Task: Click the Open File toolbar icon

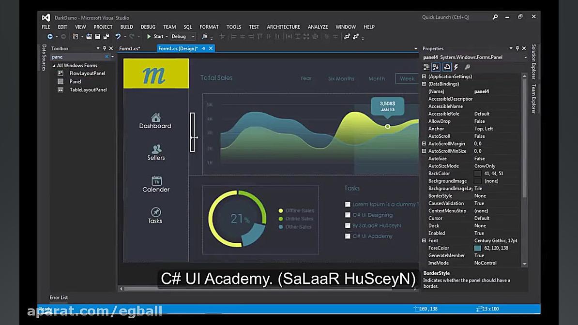Action: pos(89,36)
